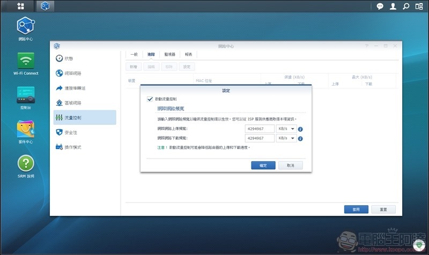The height and width of the screenshot is (255, 429).
Task: Cancel dialog with 取消 button
Action: tap(291, 166)
